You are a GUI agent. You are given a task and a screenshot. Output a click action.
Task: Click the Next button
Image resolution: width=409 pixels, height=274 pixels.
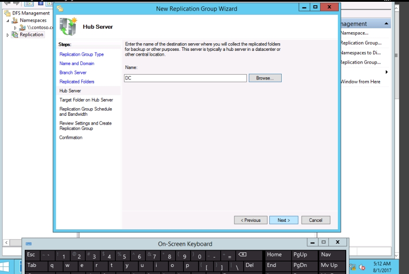click(x=283, y=220)
